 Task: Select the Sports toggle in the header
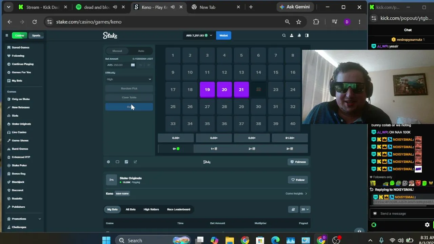tap(36, 35)
